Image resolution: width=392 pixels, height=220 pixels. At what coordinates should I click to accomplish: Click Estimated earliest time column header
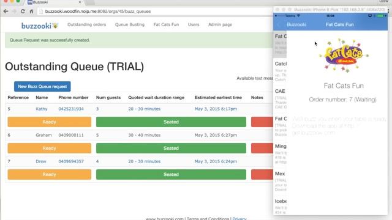pos(218,98)
